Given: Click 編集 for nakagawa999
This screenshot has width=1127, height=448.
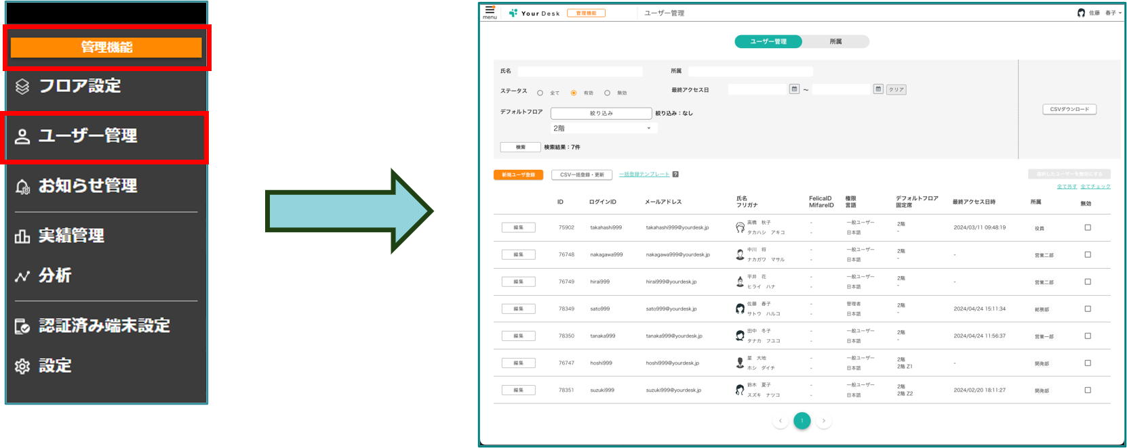Looking at the screenshot, I should (518, 254).
